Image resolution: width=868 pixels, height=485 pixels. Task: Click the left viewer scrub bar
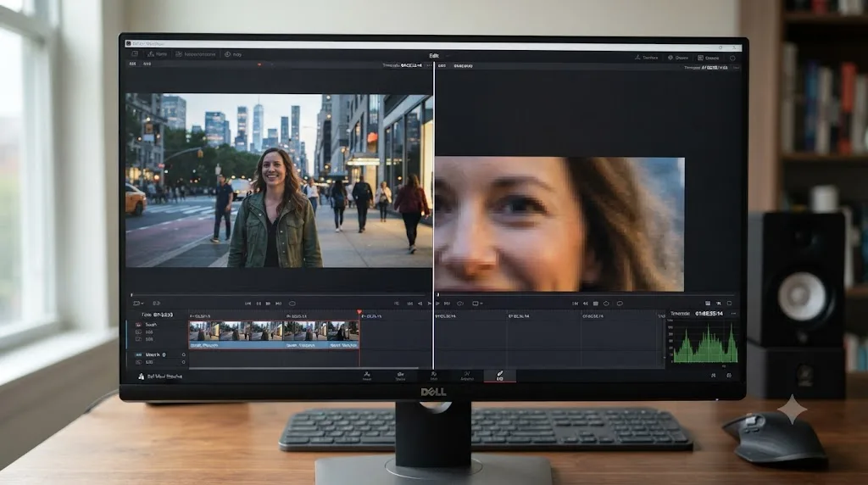[x=278, y=295]
